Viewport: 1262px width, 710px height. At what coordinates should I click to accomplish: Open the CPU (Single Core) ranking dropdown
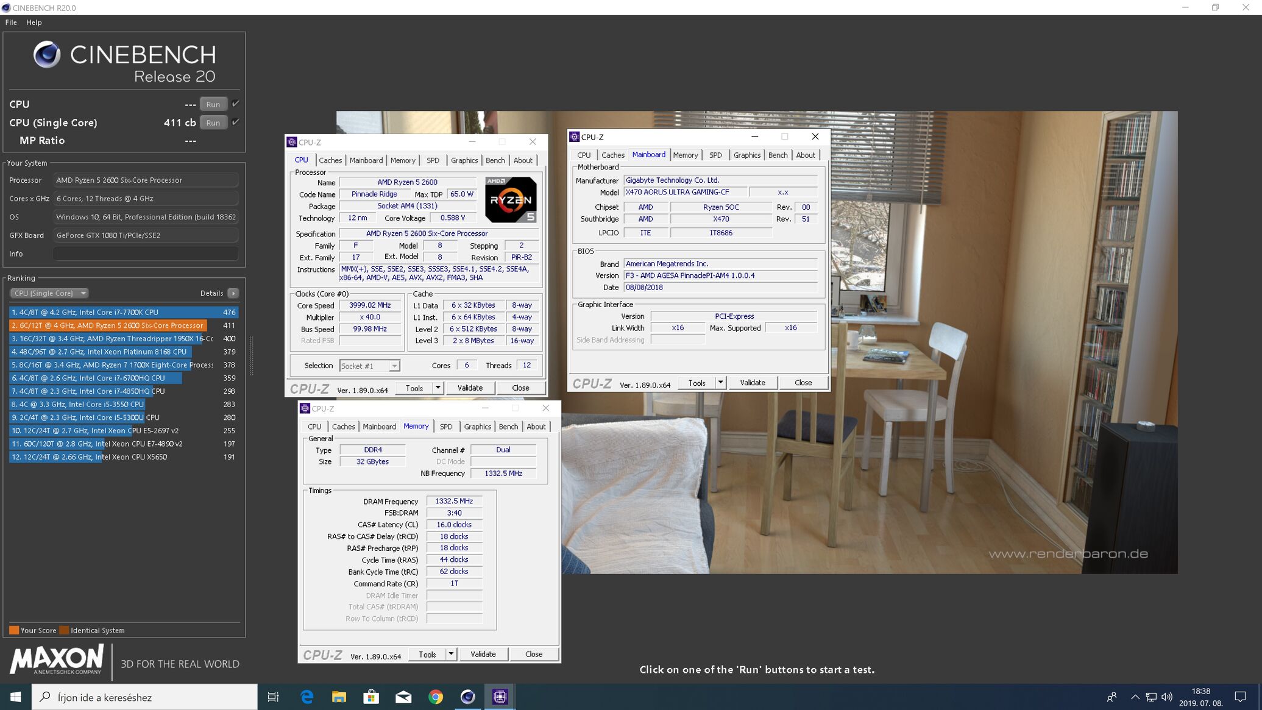[x=49, y=293]
